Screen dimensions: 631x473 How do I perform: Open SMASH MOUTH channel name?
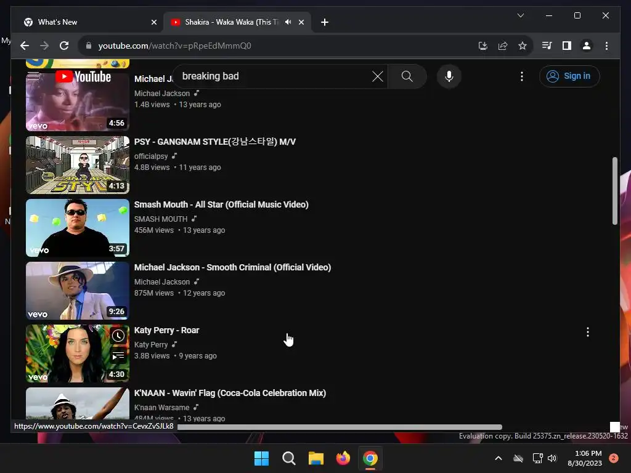tap(161, 219)
